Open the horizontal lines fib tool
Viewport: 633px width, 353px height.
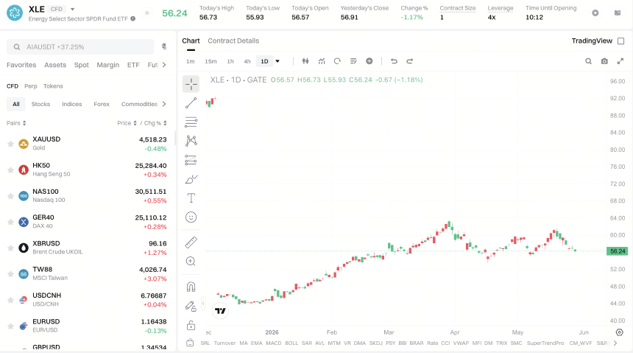click(x=191, y=122)
